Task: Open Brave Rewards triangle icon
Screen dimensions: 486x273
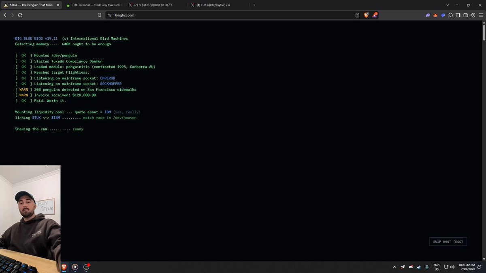Action: click(x=375, y=15)
